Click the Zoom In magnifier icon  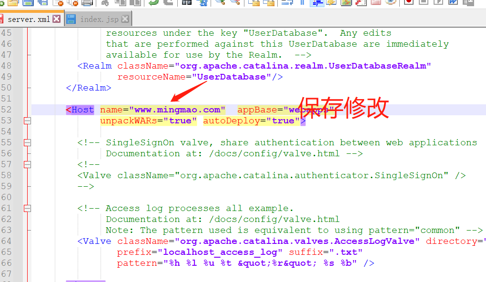point(221,3)
